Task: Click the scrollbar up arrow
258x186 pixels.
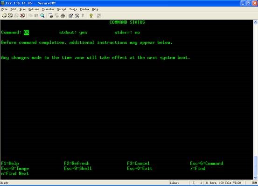Action: (x=255, y=22)
